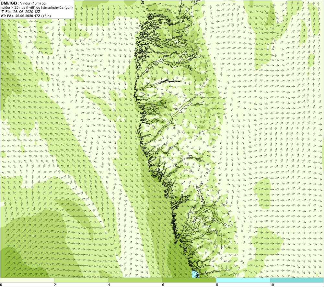The width and height of the screenshot is (324, 287).
Task: Click the 8–10 m/s light cyan legend band
Action: [x=243, y=280]
